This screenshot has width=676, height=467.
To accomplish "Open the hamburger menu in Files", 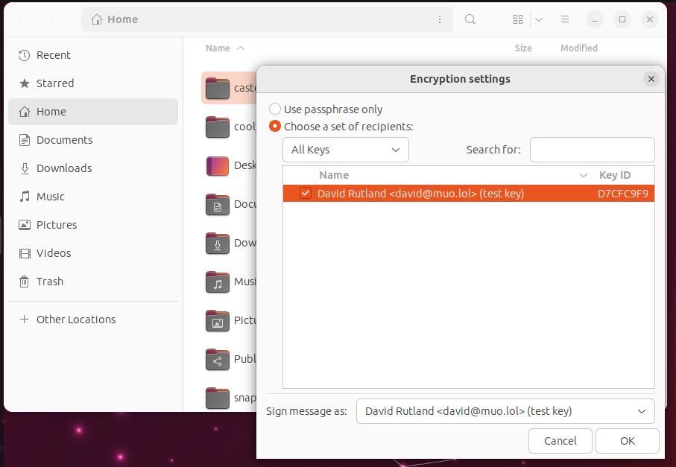I will [x=564, y=19].
